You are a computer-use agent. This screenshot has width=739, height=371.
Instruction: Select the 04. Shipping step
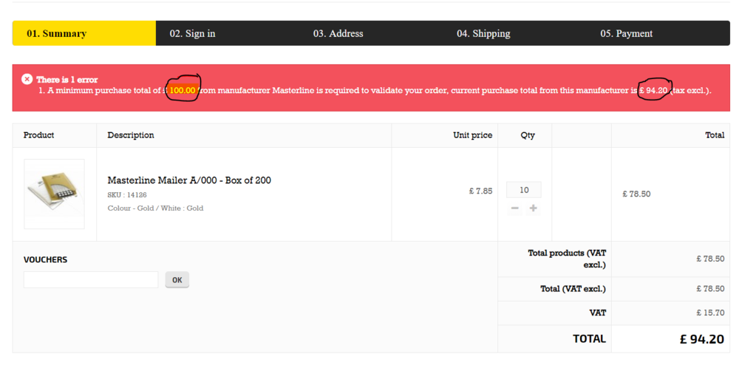pos(483,33)
